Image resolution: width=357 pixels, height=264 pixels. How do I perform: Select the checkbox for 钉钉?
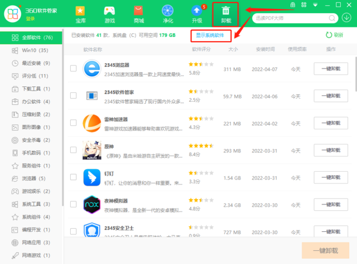coord(73,178)
